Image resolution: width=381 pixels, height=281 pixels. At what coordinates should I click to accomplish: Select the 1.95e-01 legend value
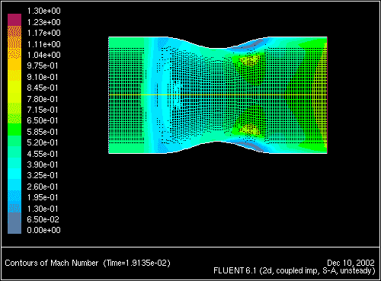(43, 197)
